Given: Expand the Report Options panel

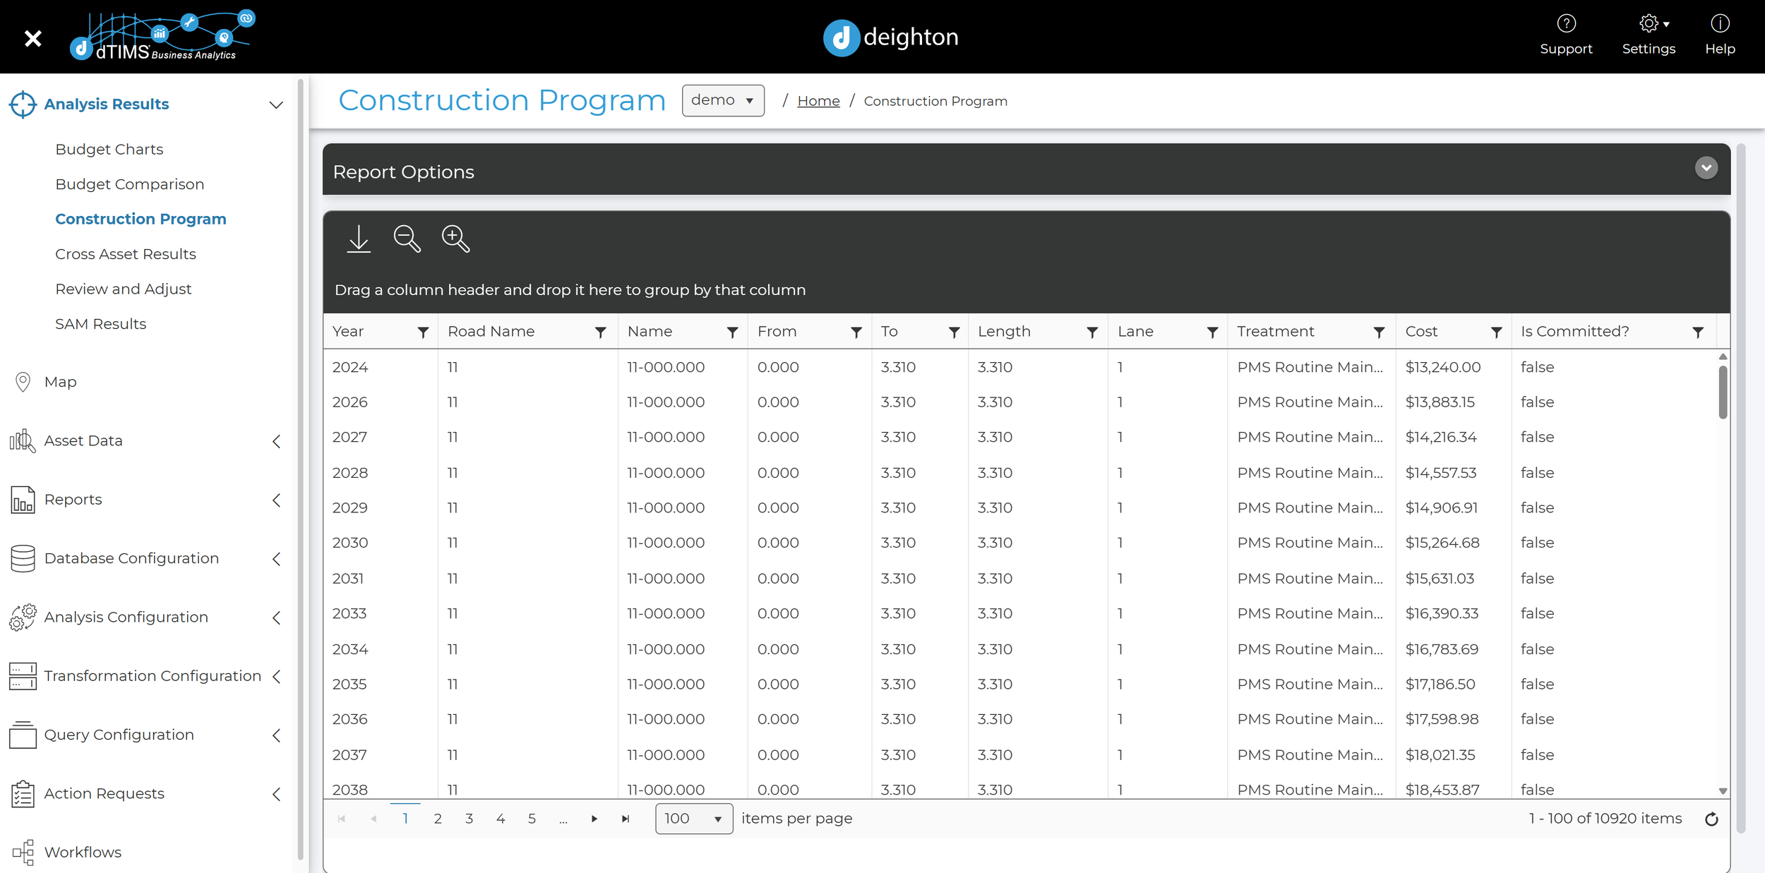Looking at the screenshot, I should click(1706, 169).
